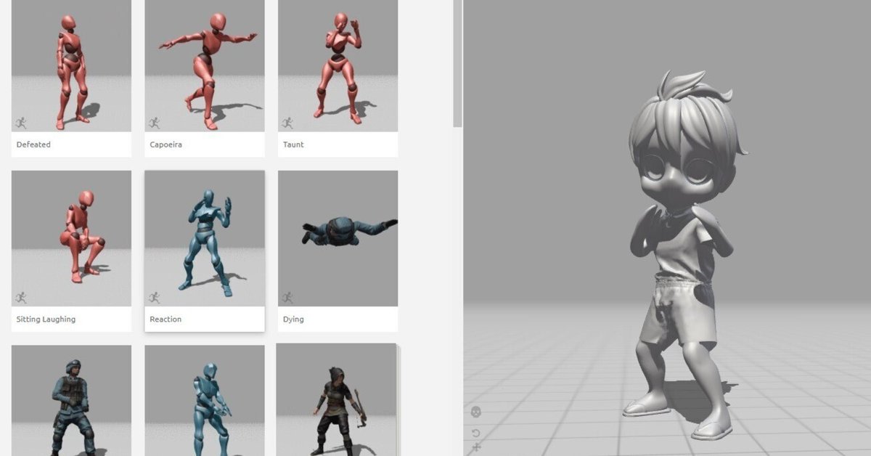Select the Sitting Laughing animation

tap(70, 240)
